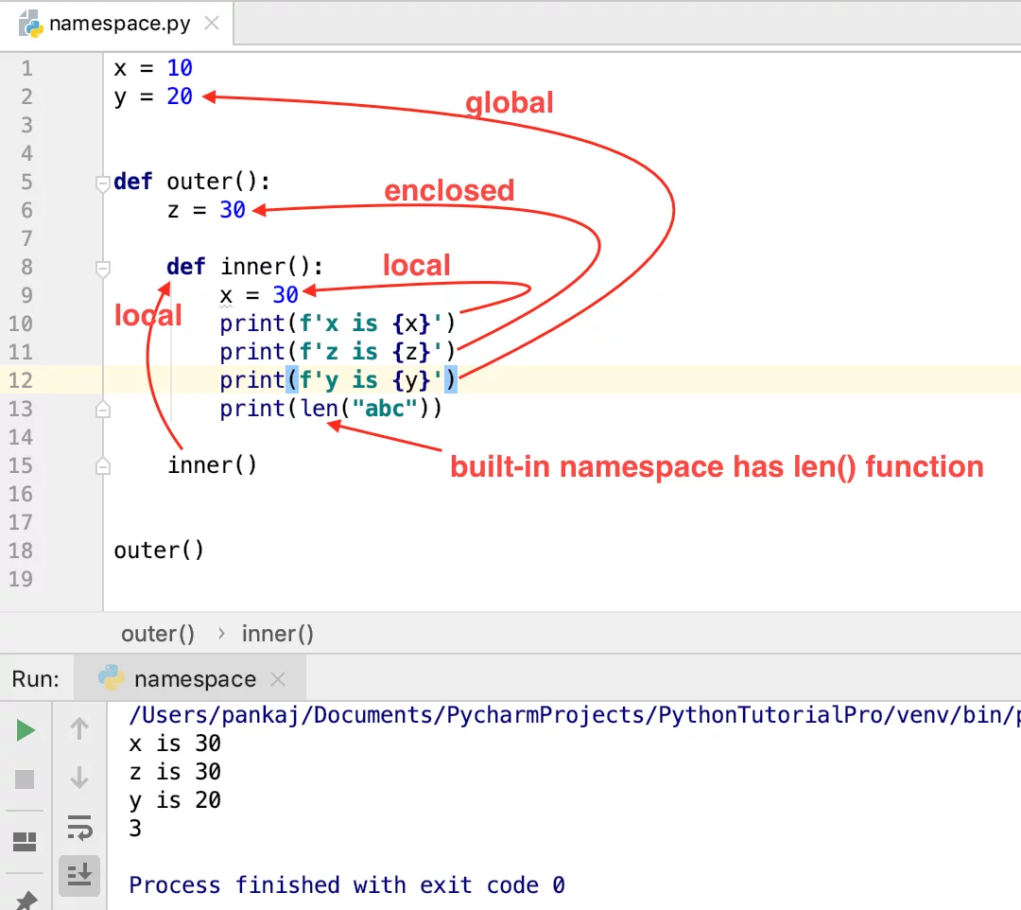Click print(f'z is {z}') on line 11
1021x910 pixels.
(x=337, y=353)
